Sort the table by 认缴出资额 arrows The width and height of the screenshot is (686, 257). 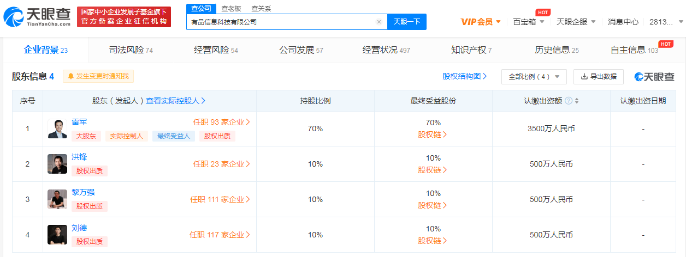tap(577, 101)
